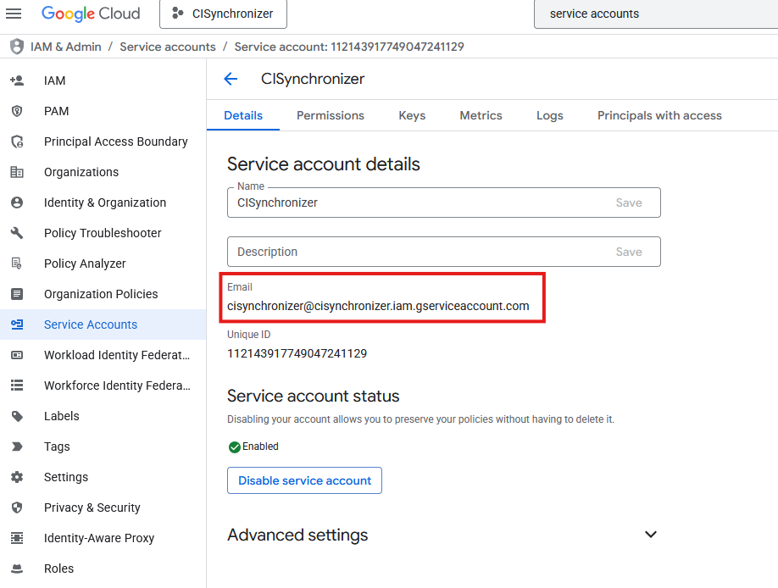
Task: Open Tags in the sidebar
Action: click(57, 447)
